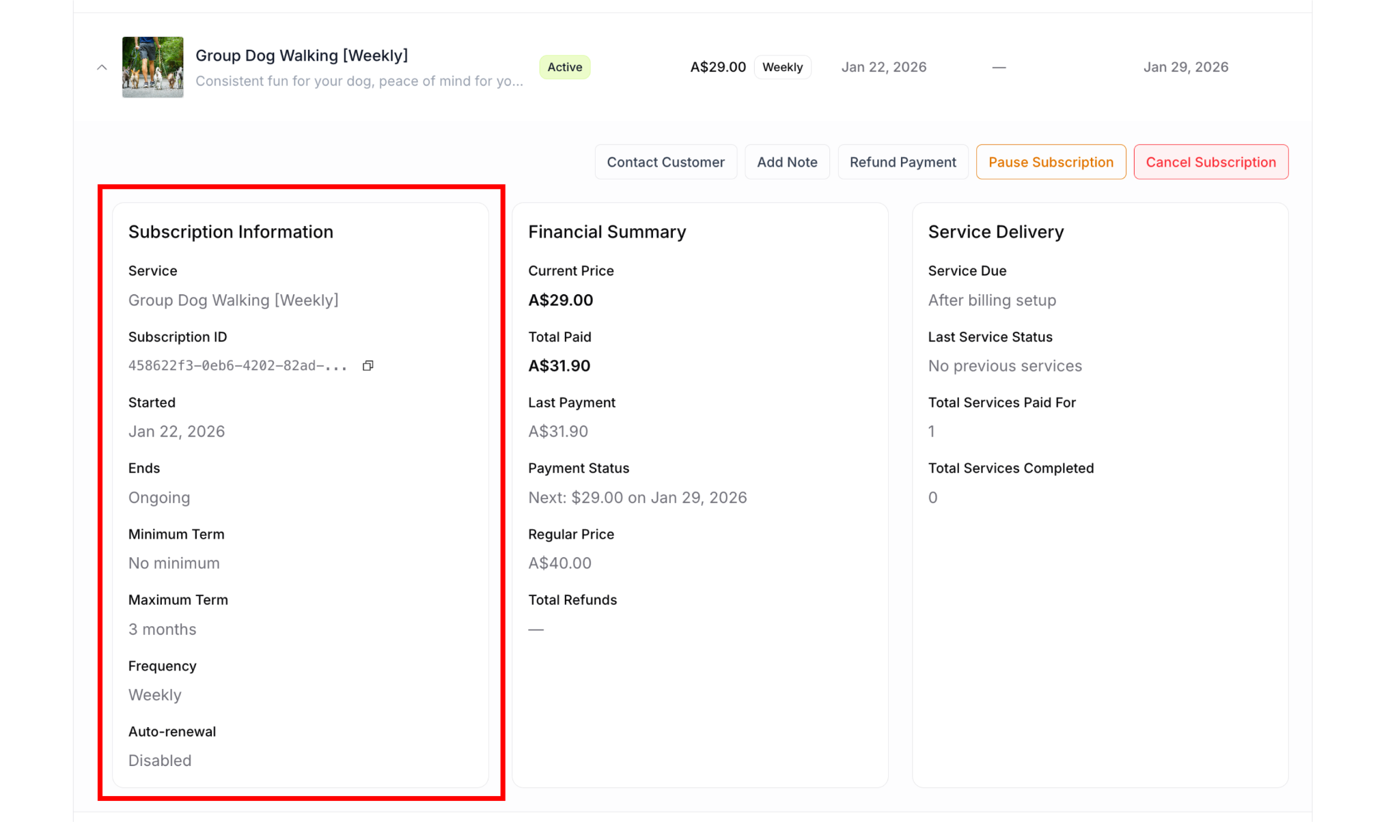Viewport: 1399px width, 822px height.
Task: Copy the Subscription ID to clipboard
Action: 368,366
